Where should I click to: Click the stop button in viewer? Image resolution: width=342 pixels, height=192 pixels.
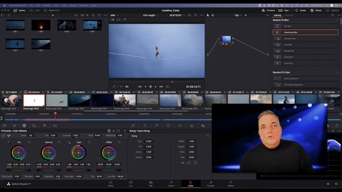pos(150,86)
